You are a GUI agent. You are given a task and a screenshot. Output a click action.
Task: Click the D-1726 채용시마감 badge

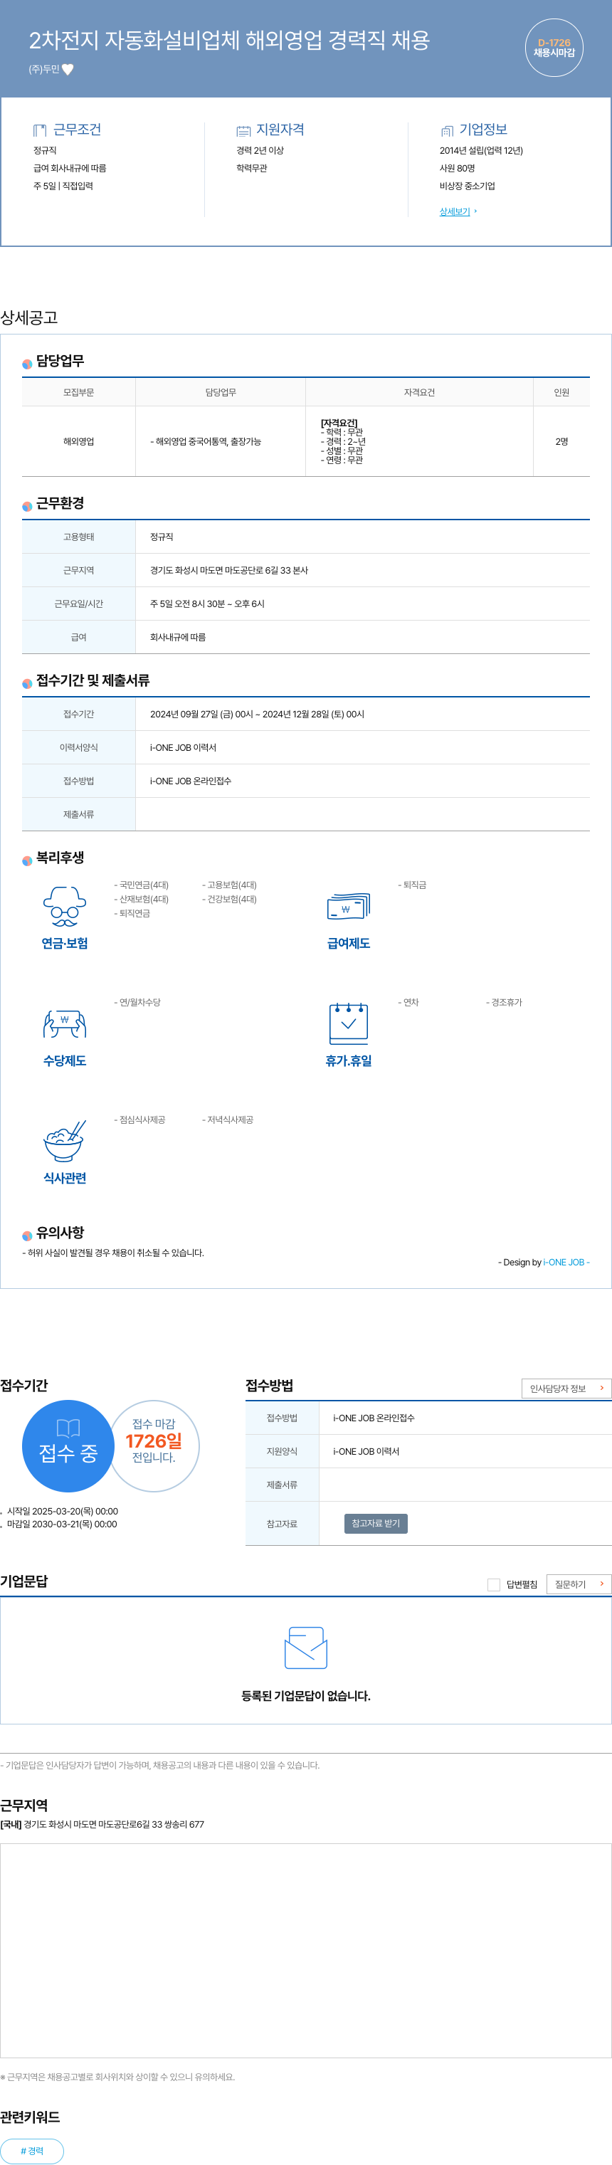coord(554,48)
